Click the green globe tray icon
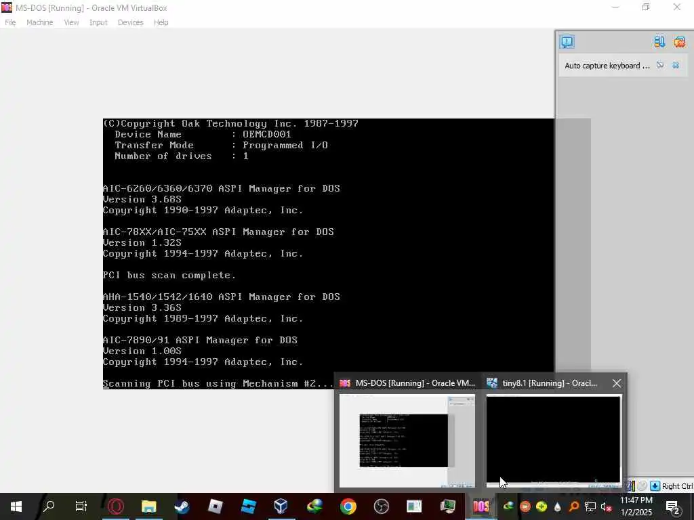The width and height of the screenshot is (694, 520). [x=508, y=506]
